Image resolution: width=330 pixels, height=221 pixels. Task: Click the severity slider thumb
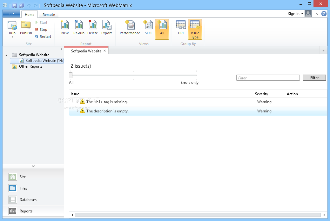tap(71, 75)
